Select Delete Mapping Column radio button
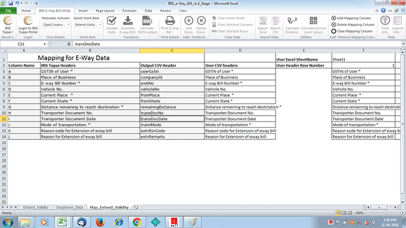The image size is (406, 228). pos(333,24)
